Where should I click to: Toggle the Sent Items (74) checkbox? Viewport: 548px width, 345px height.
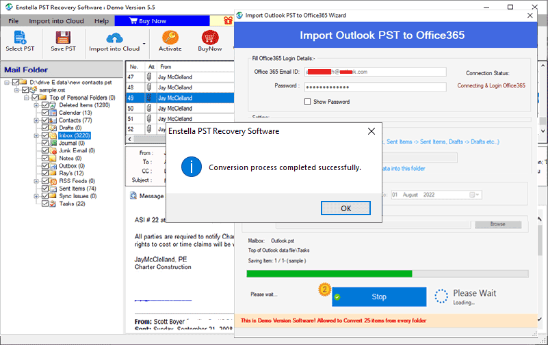click(x=45, y=189)
